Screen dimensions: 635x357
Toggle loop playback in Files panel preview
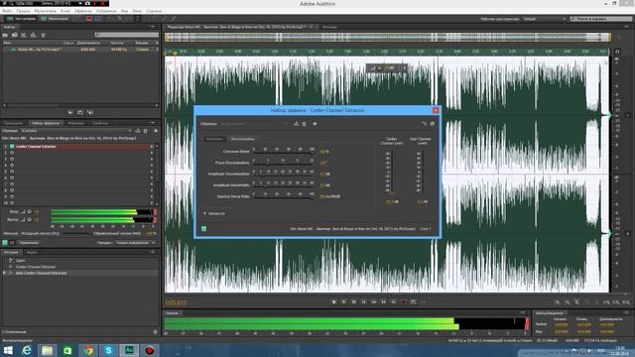[x=80, y=112]
